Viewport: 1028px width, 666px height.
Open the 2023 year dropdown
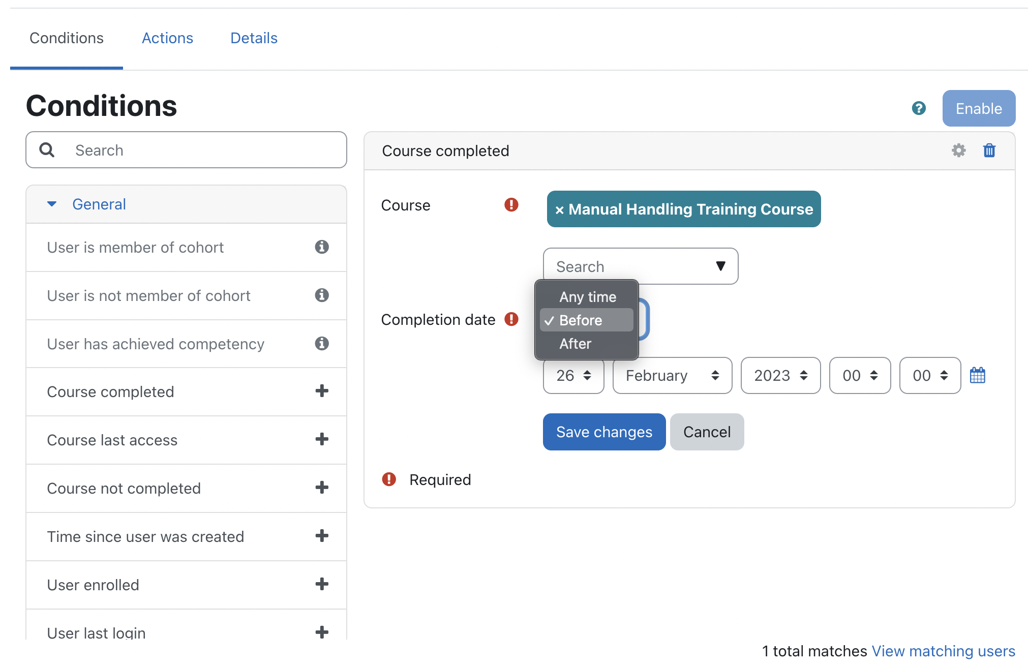[780, 376]
